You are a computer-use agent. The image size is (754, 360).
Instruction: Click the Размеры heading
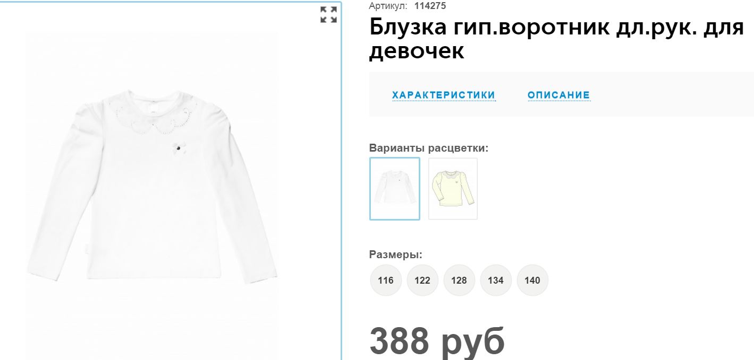(x=396, y=254)
